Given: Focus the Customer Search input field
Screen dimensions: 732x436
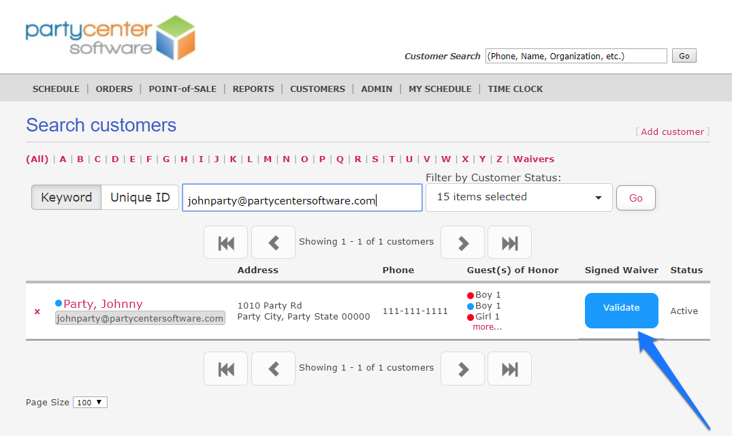Looking at the screenshot, I should (576, 56).
